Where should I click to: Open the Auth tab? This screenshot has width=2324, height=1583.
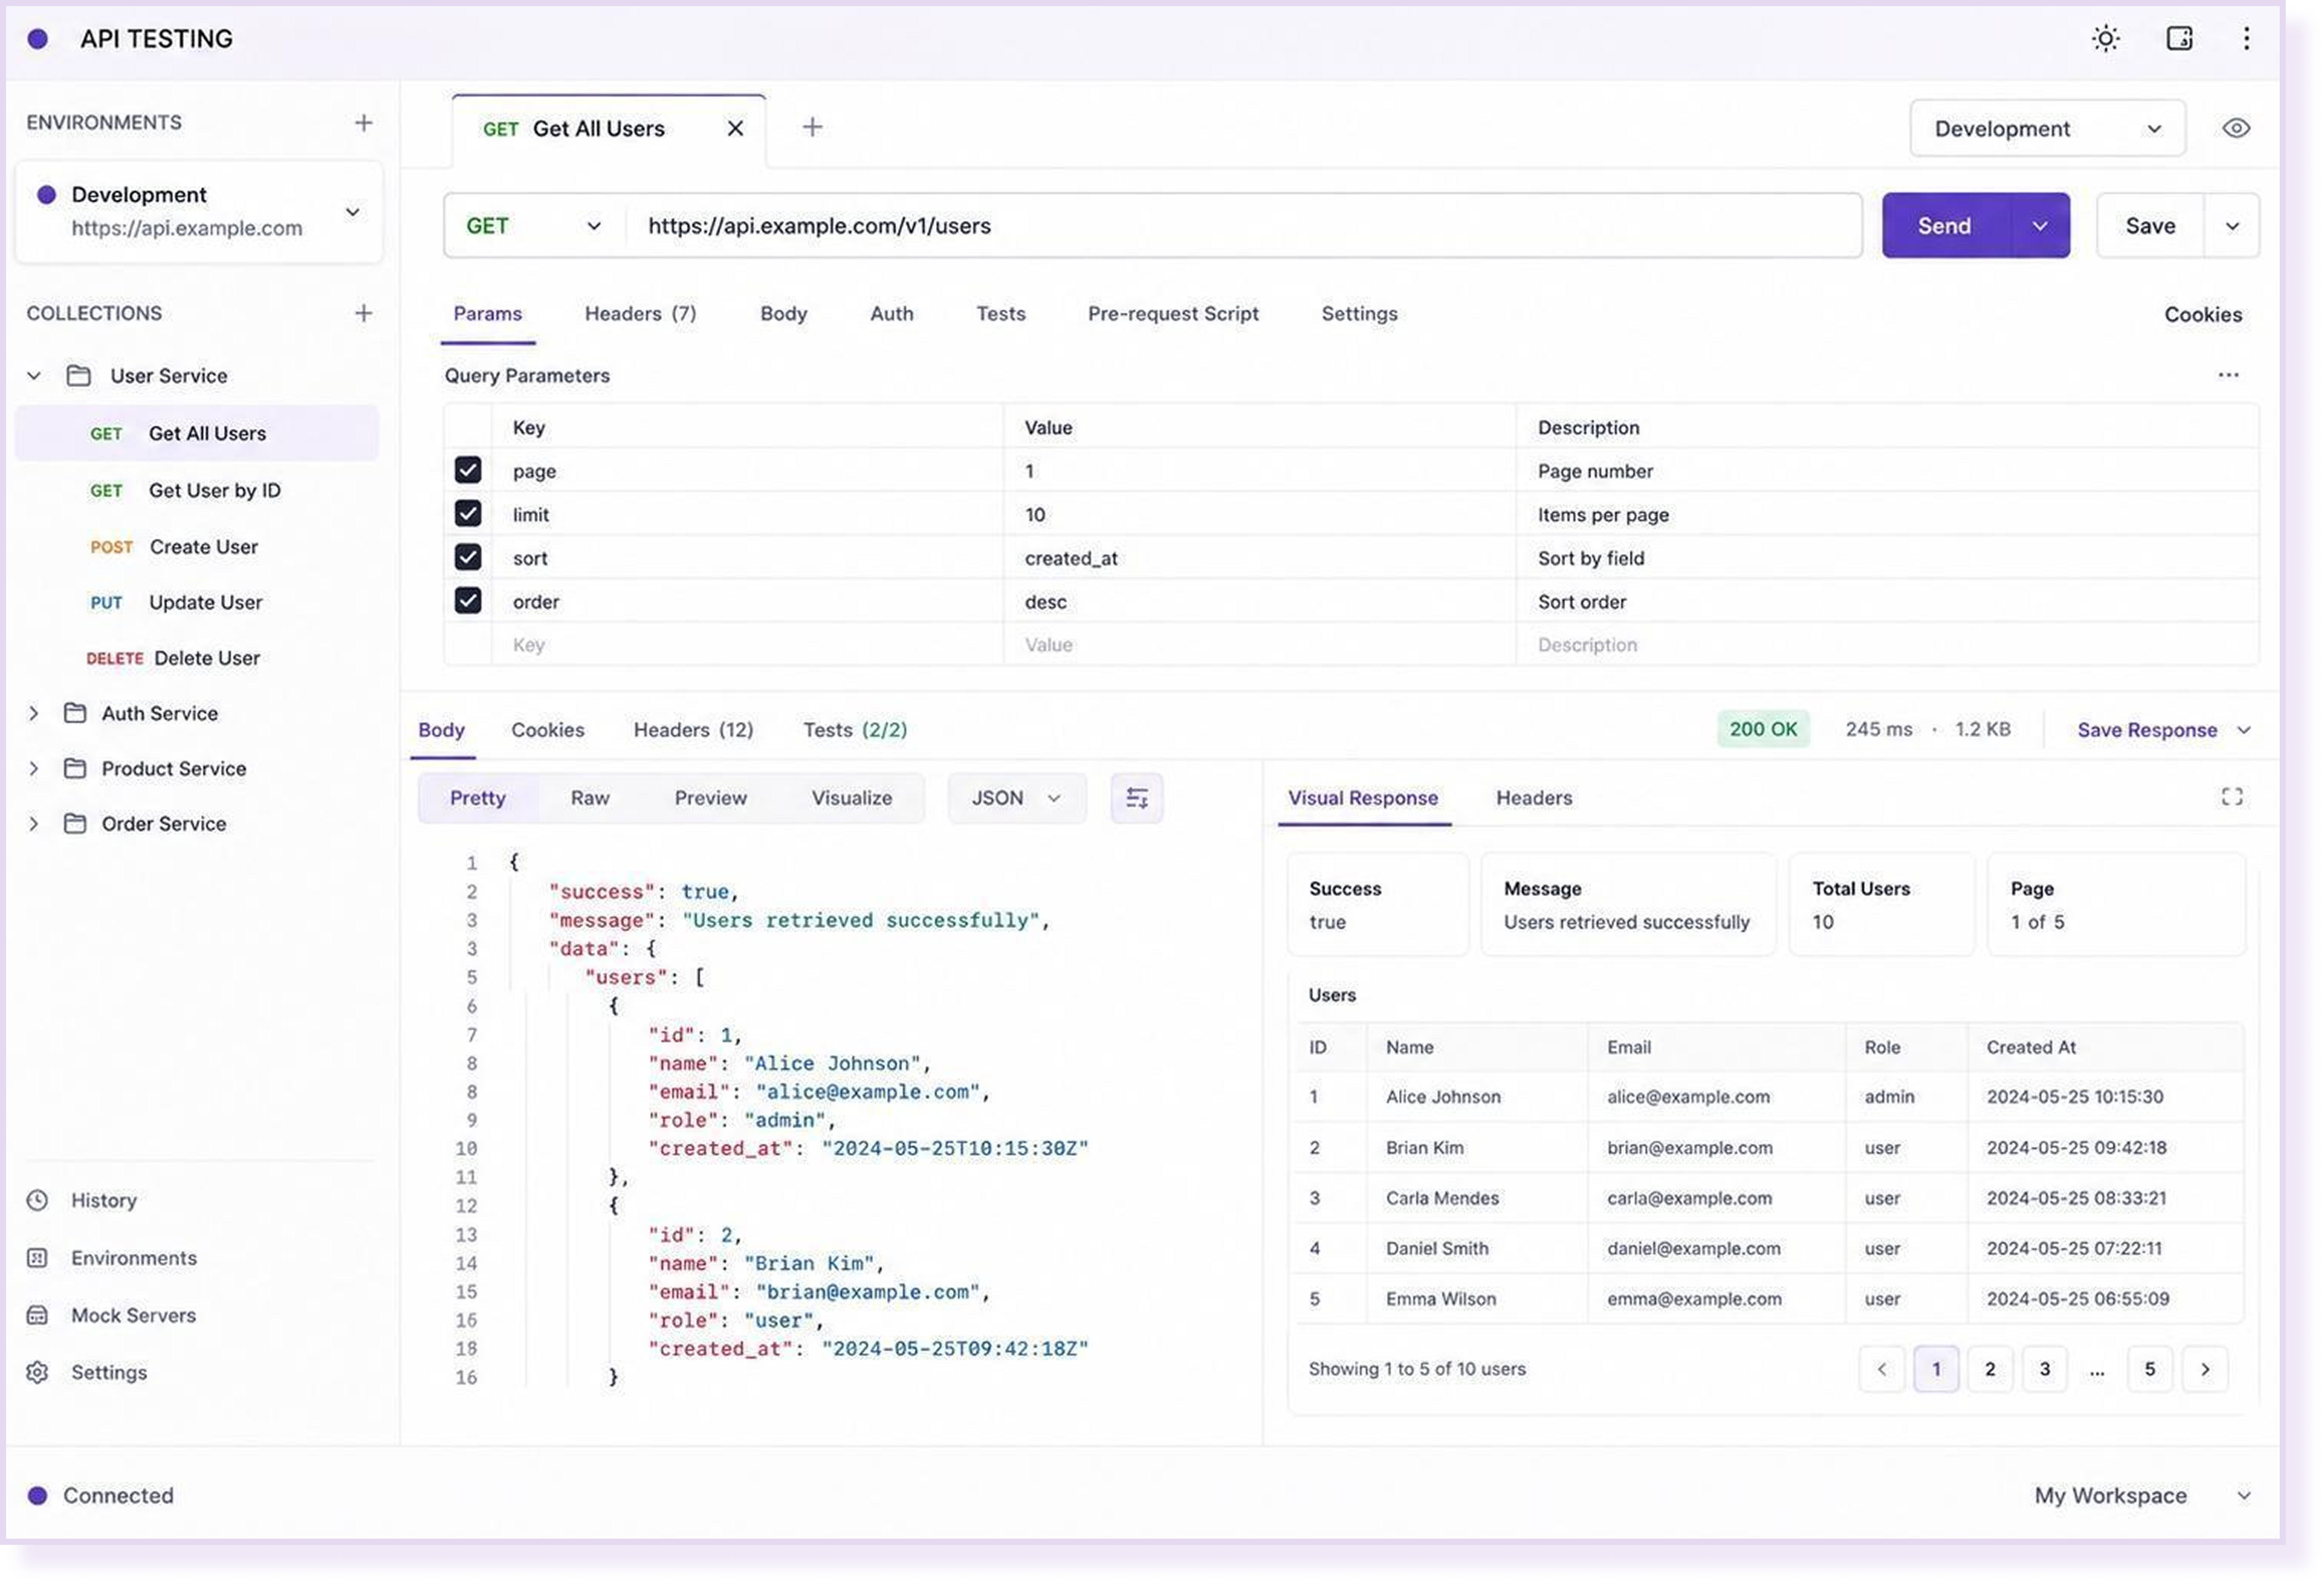click(x=891, y=314)
